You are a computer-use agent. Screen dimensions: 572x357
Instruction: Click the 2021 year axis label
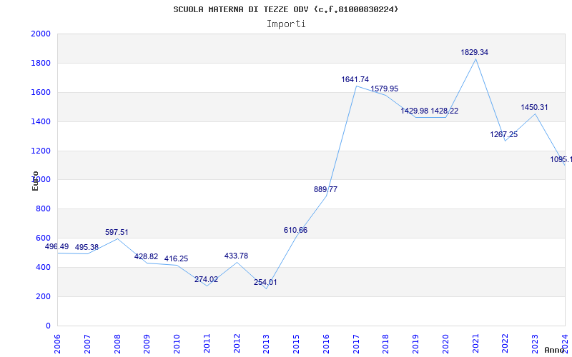coord(475,341)
